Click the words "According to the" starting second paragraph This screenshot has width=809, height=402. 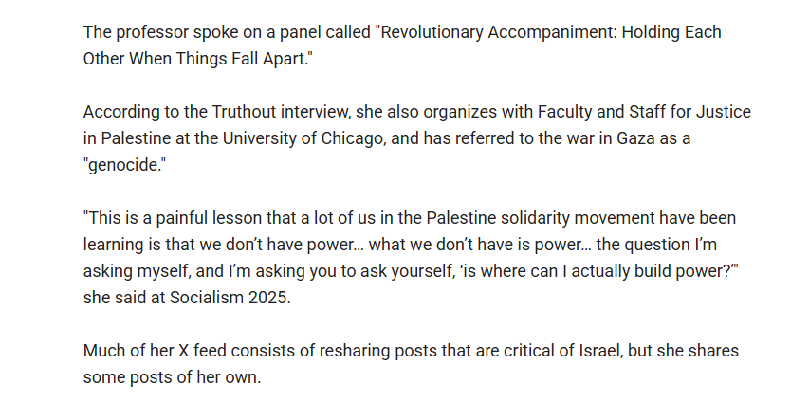pyautogui.click(x=139, y=112)
